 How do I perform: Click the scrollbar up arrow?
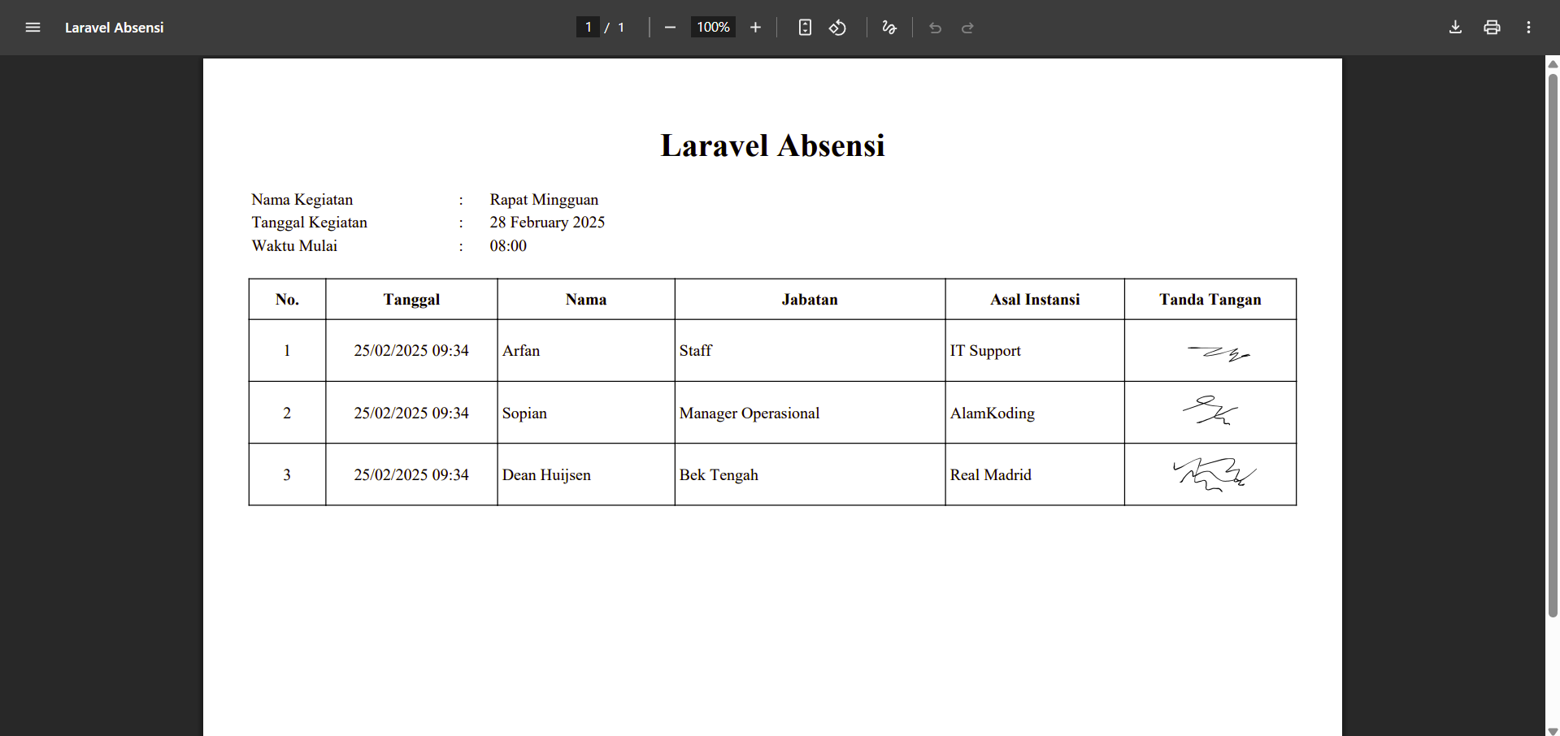click(1553, 63)
